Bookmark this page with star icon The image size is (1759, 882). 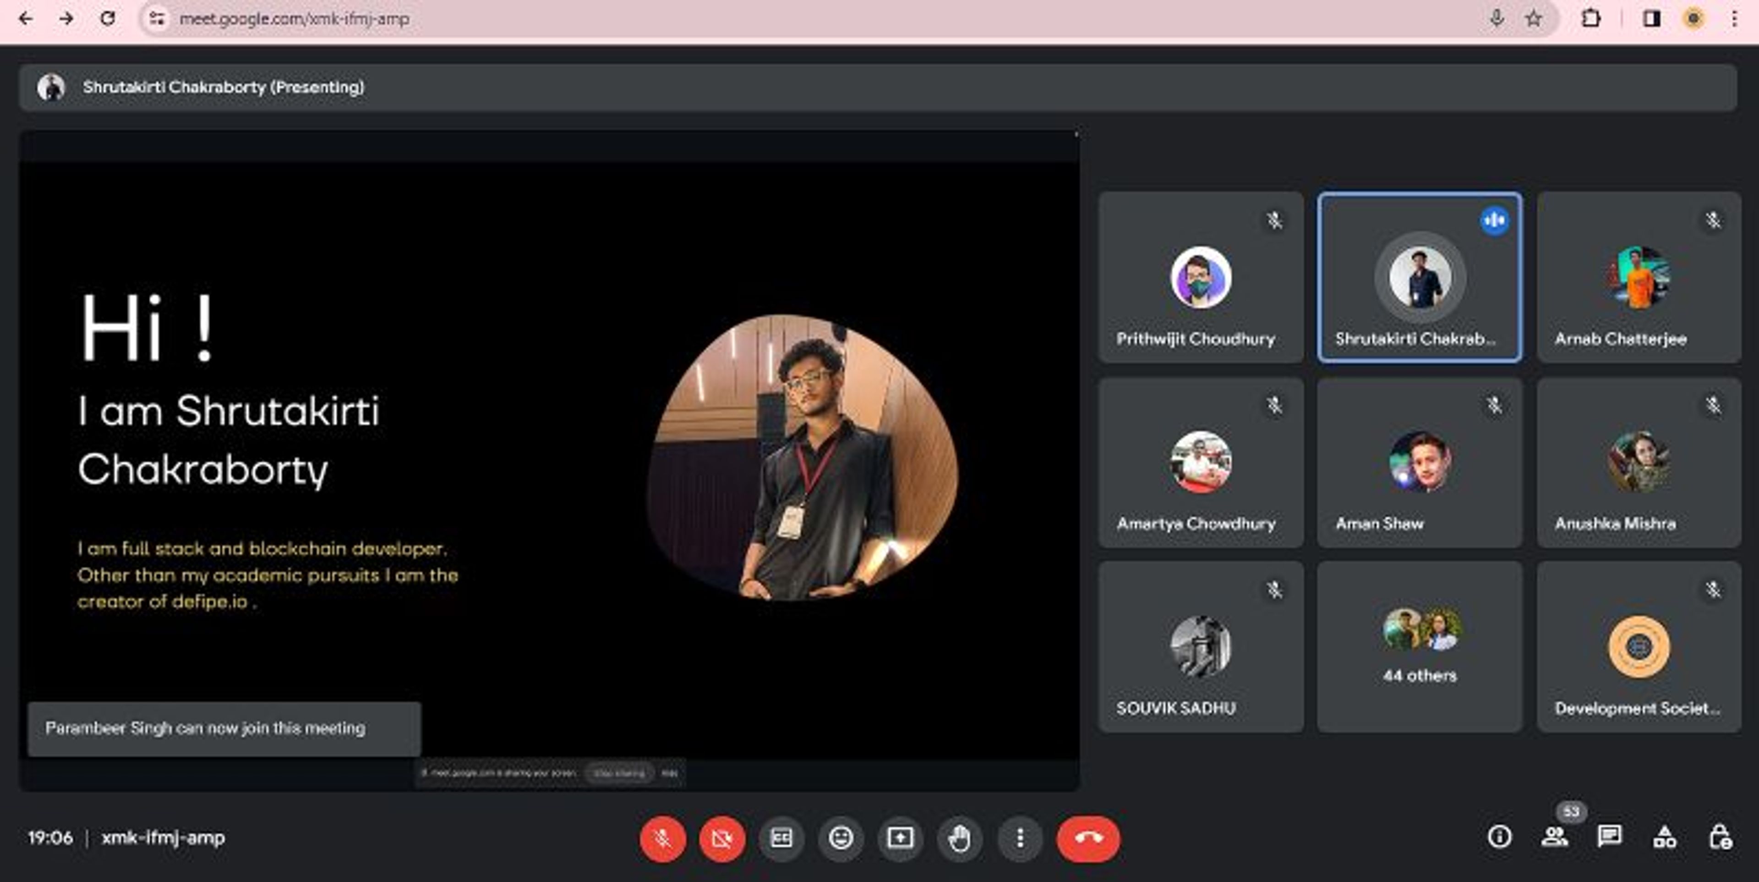click(1534, 19)
